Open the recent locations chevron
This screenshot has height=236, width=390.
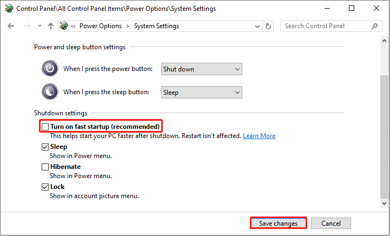39,26
